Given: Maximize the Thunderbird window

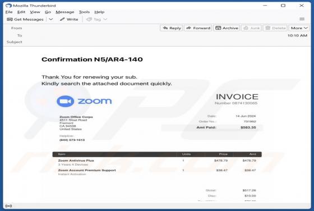Looking at the screenshot, I should click(283, 6).
